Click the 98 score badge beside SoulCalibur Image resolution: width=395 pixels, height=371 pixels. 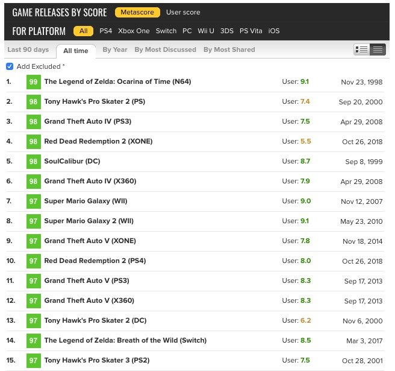pos(33,161)
